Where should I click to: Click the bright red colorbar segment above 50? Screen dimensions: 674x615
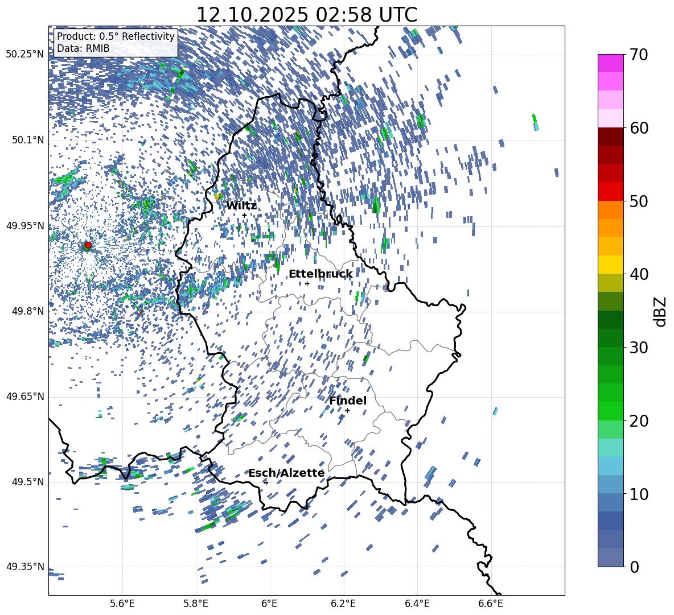[610, 192]
